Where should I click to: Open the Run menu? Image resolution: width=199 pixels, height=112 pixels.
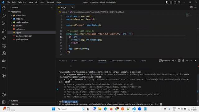pyautogui.click(x=42, y=2)
